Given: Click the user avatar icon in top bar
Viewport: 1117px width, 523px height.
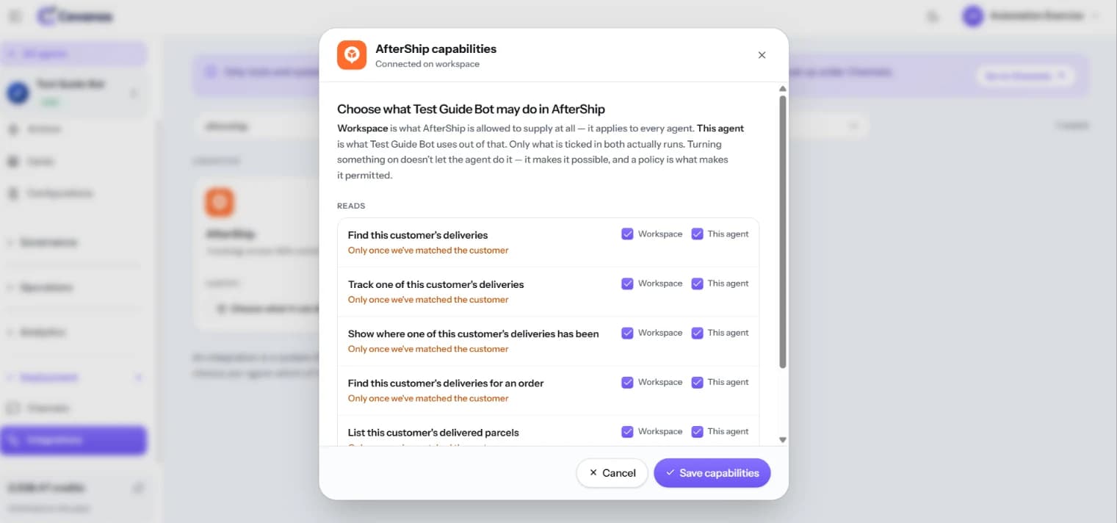Looking at the screenshot, I should [973, 16].
